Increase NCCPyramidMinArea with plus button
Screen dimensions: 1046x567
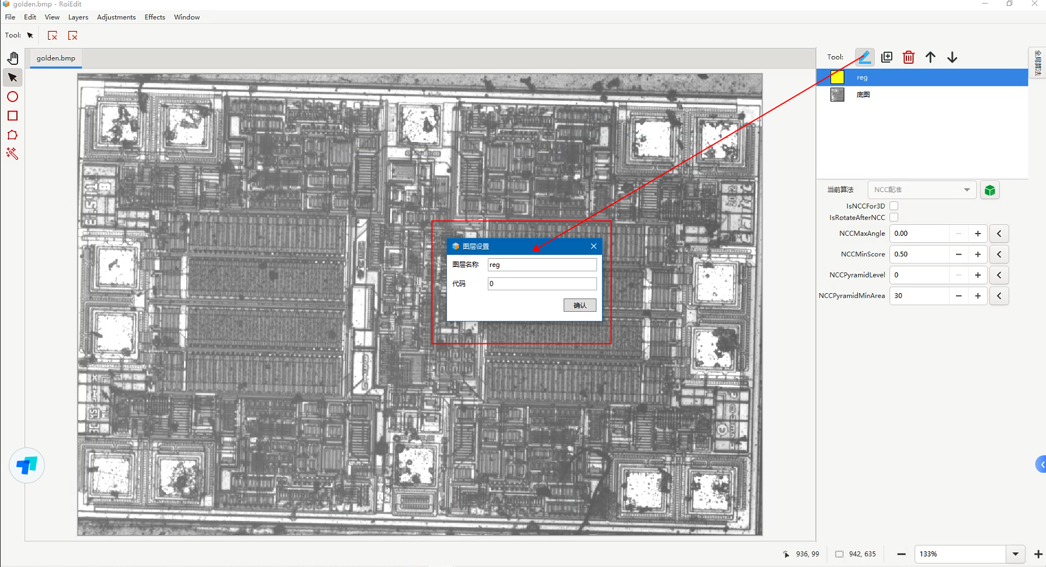point(978,296)
